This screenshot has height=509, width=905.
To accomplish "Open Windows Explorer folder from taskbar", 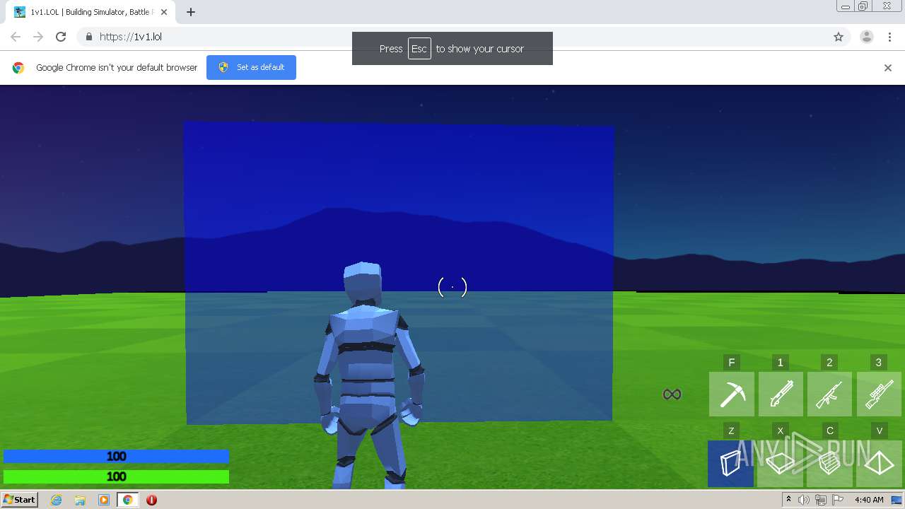I will (80, 500).
